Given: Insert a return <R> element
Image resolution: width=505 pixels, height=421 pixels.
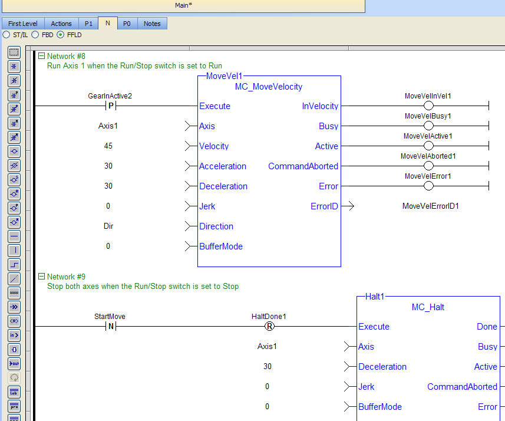Looking at the screenshot, I should 14,321.
